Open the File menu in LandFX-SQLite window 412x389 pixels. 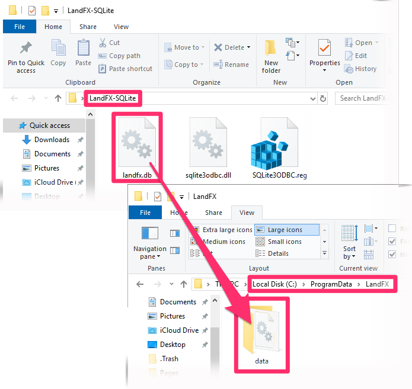(19, 27)
